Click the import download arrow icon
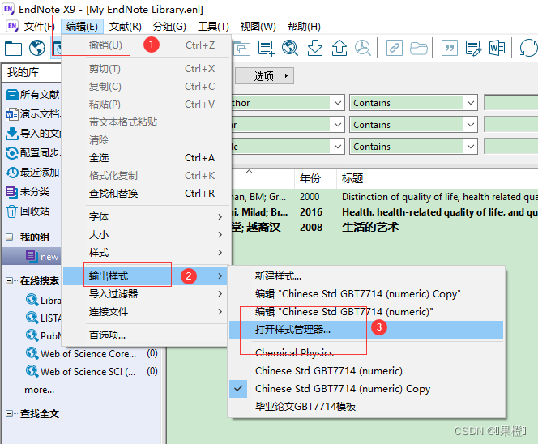The image size is (538, 444). 315,48
